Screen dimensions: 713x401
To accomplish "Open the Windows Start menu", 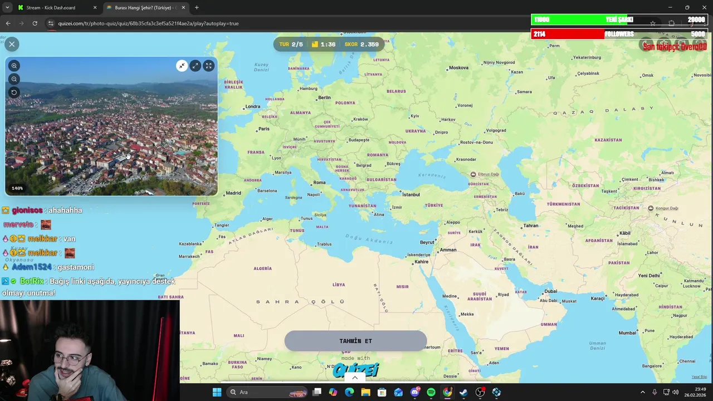I will [217, 392].
